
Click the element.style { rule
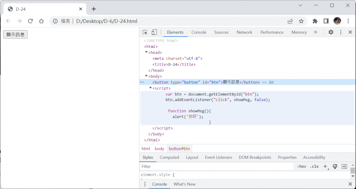[x=157, y=175]
